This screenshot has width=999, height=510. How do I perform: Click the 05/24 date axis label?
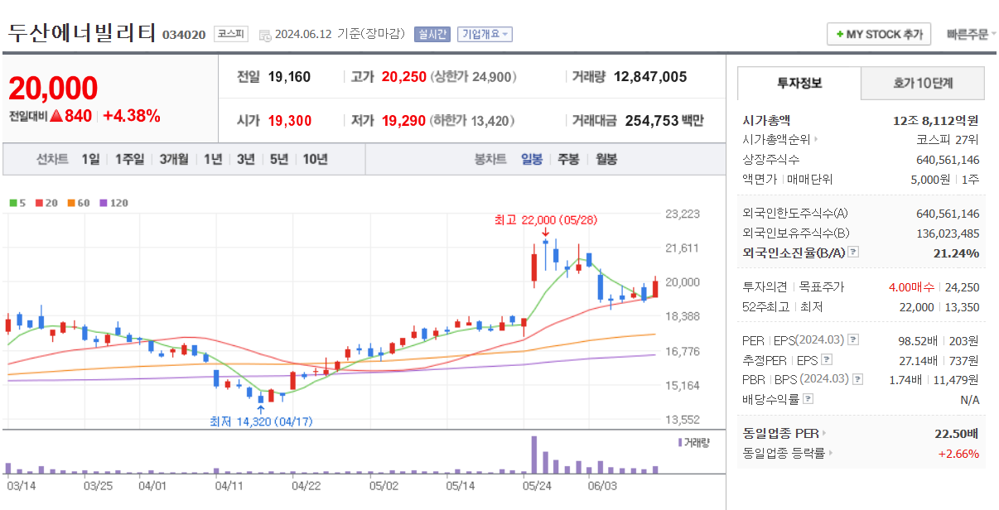point(537,486)
